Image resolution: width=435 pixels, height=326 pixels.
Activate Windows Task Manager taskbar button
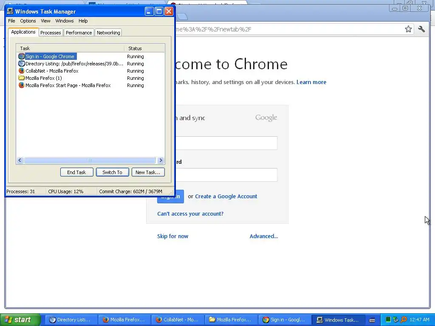pyautogui.click(x=338, y=320)
